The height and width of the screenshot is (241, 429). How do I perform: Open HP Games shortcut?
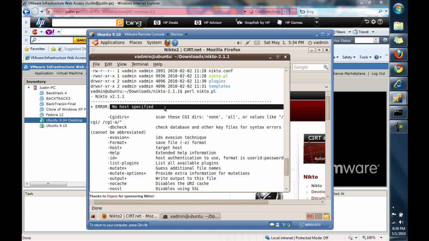[290, 22]
